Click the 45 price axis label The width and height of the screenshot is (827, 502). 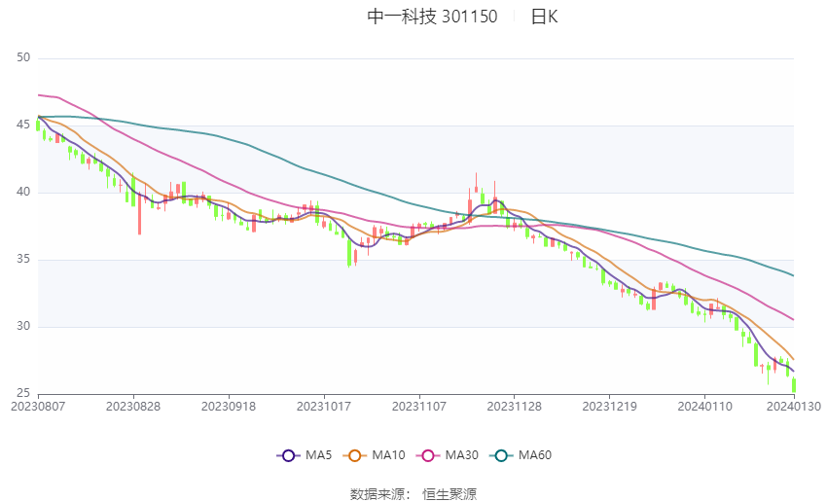(x=23, y=125)
